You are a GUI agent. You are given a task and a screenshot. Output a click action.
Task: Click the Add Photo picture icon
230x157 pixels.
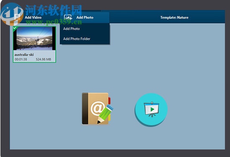click(x=68, y=17)
